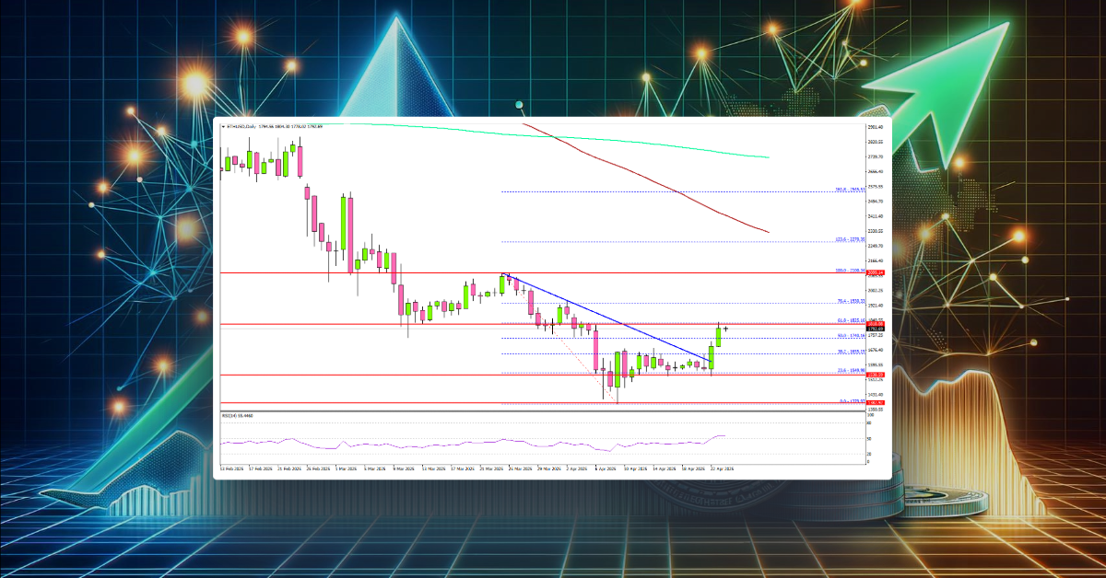This screenshot has width=1106, height=578.
Task: Click the red 1536.39 support level marker
Action: [870, 374]
